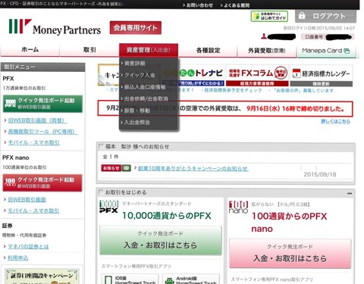Open 旧WEB取引画面 link under PFX nano
The width and height of the screenshot is (364, 284).
27,200
